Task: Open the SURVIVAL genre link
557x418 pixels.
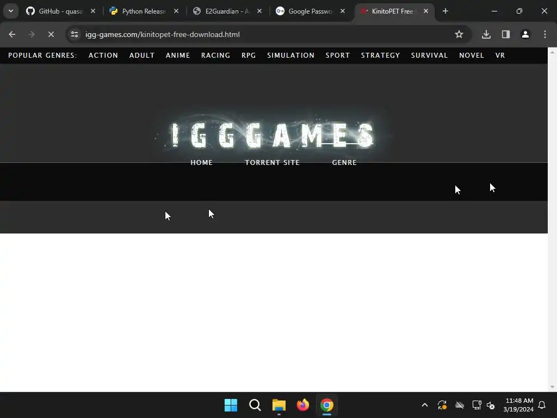Action: pyautogui.click(x=430, y=56)
